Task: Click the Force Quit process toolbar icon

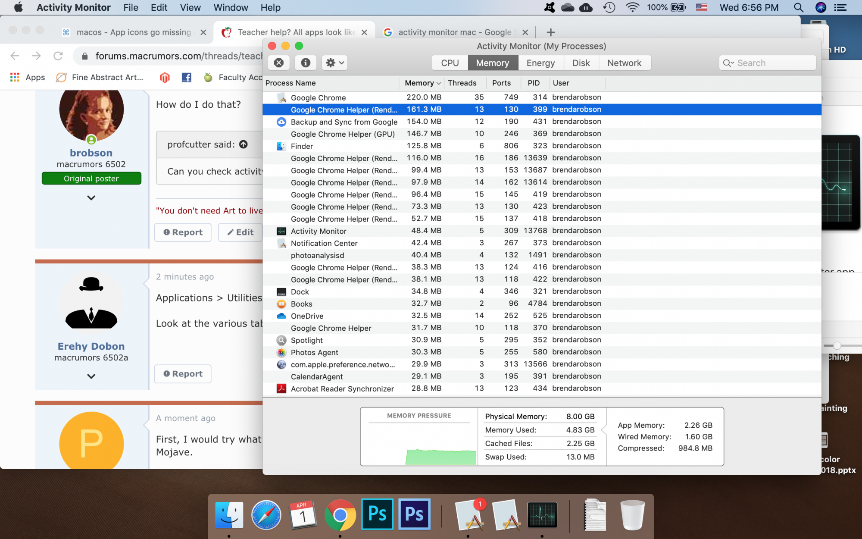Action: 279,63
